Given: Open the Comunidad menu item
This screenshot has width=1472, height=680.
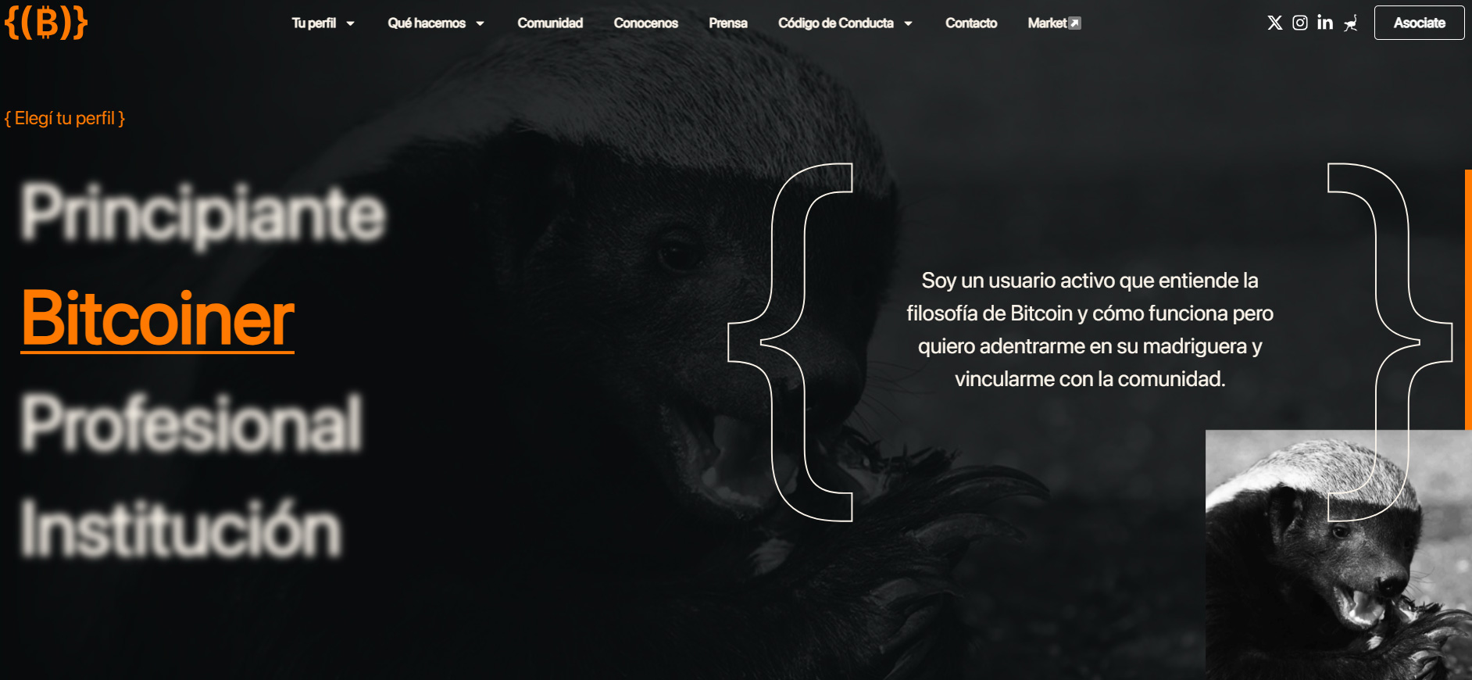Looking at the screenshot, I should [549, 23].
